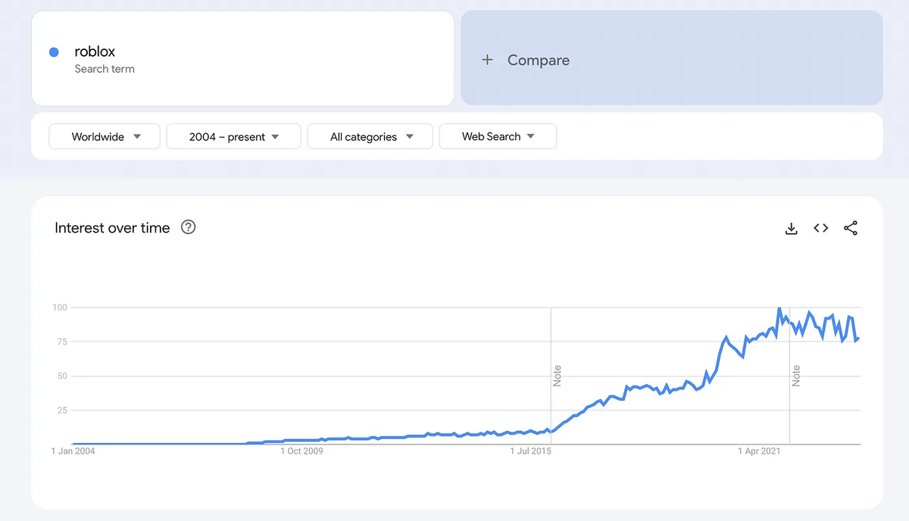This screenshot has height=521, width=909.
Task: Click the trend line peak in 2021
Action: tap(779, 308)
